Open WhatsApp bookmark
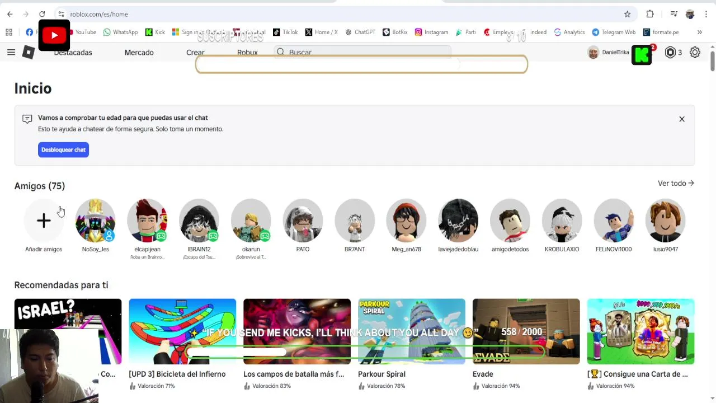This screenshot has width=716, height=403. pyautogui.click(x=120, y=32)
